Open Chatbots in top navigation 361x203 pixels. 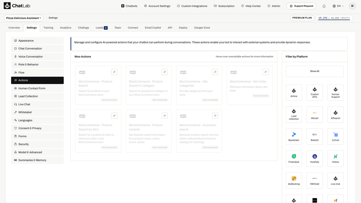(x=129, y=6)
